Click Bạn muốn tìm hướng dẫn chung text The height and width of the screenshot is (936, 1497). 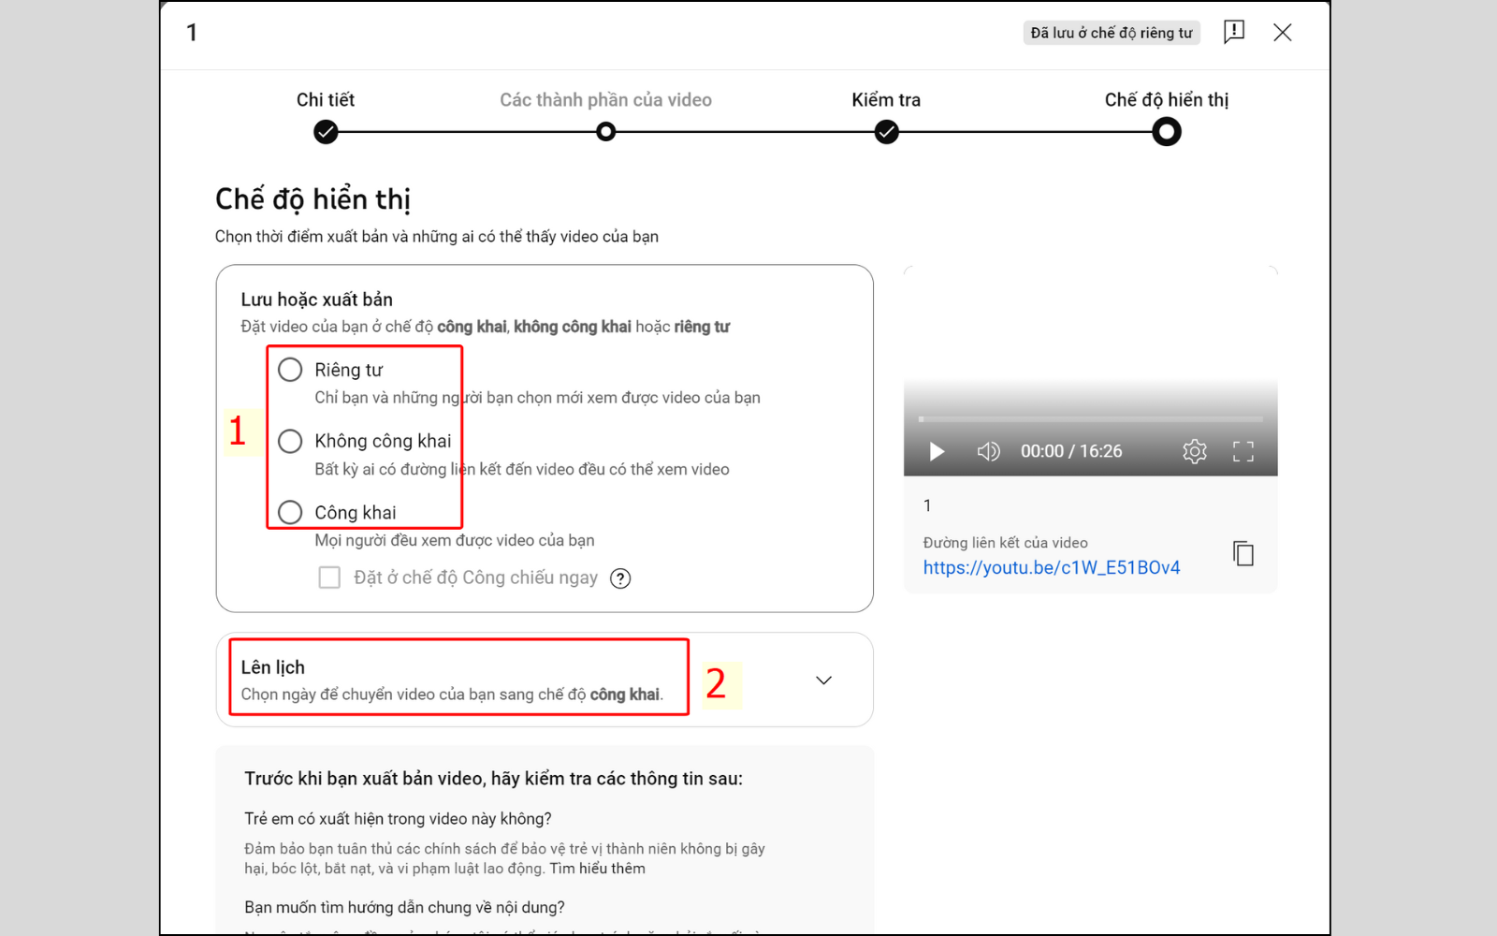point(405,908)
